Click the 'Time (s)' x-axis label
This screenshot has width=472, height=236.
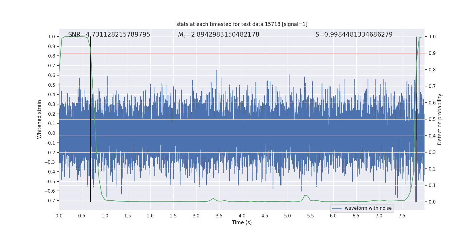coord(242,222)
